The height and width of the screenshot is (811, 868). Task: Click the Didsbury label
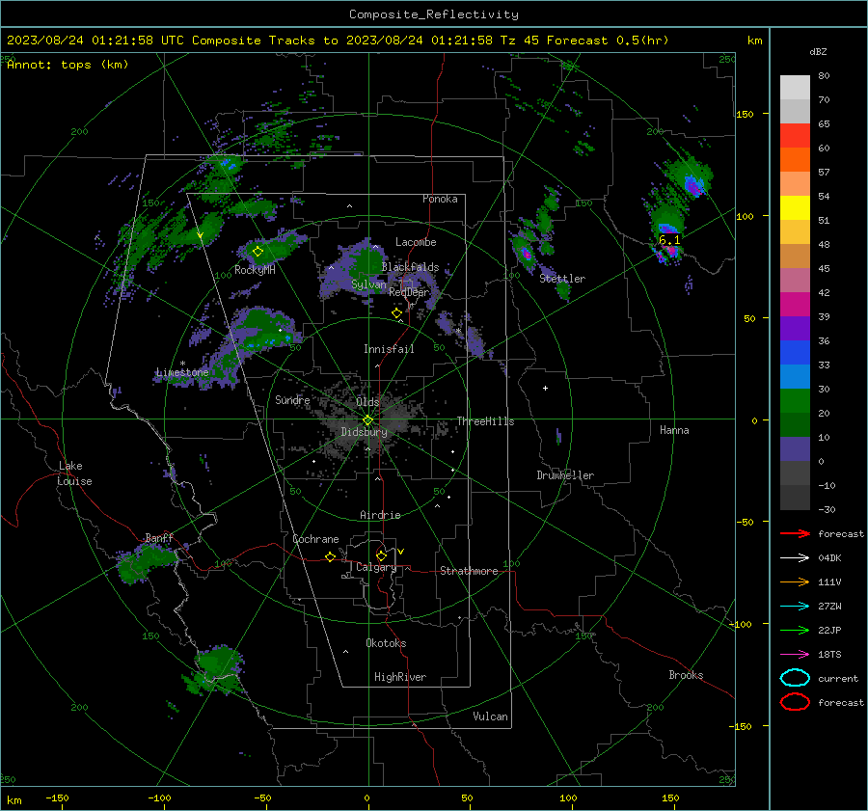(364, 432)
